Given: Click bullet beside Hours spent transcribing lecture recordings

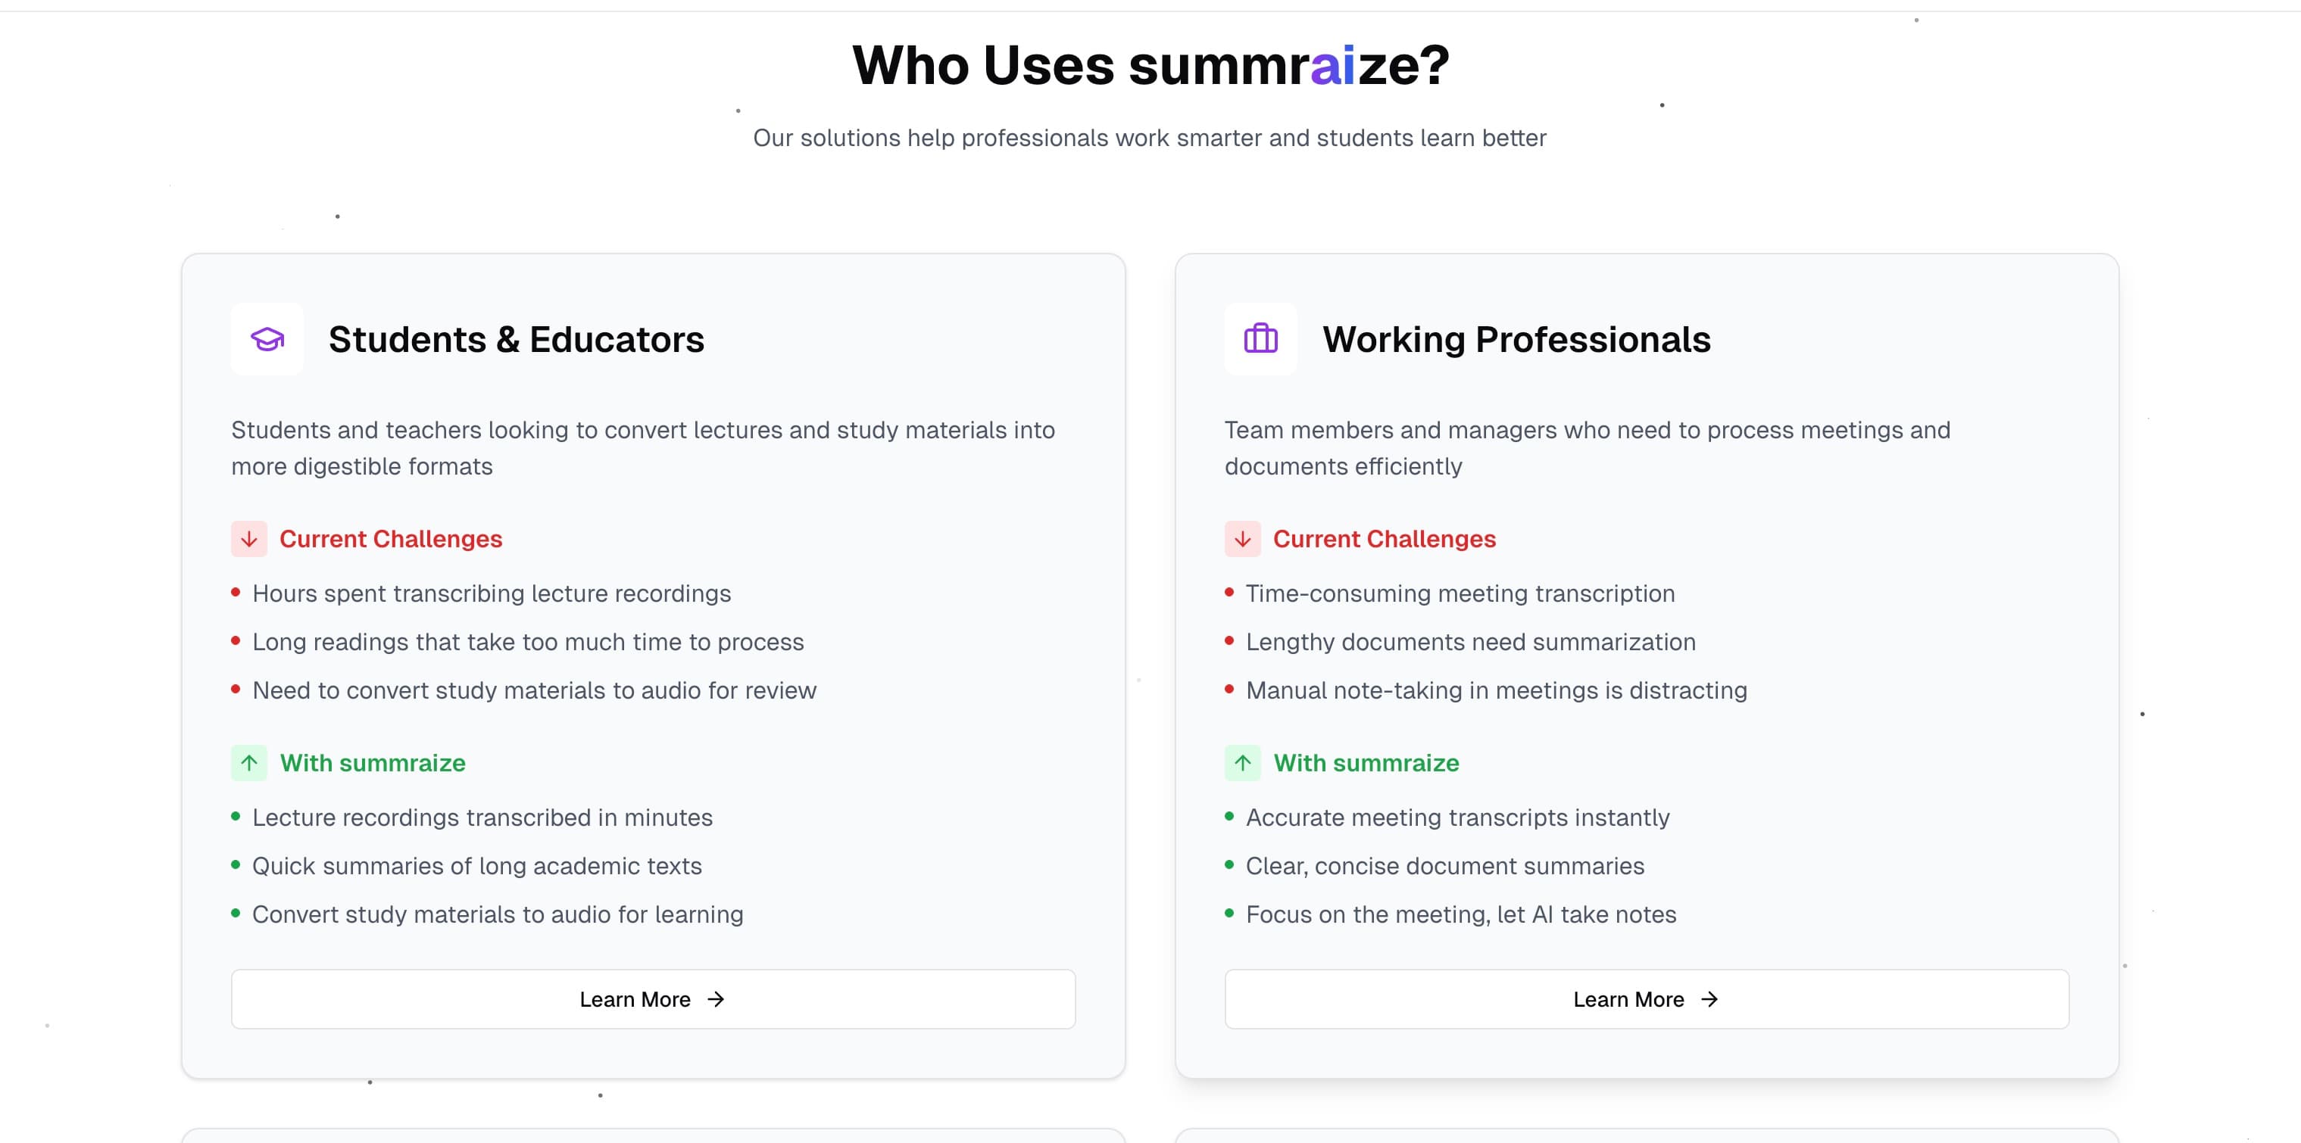Looking at the screenshot, I should click(236, 592).
